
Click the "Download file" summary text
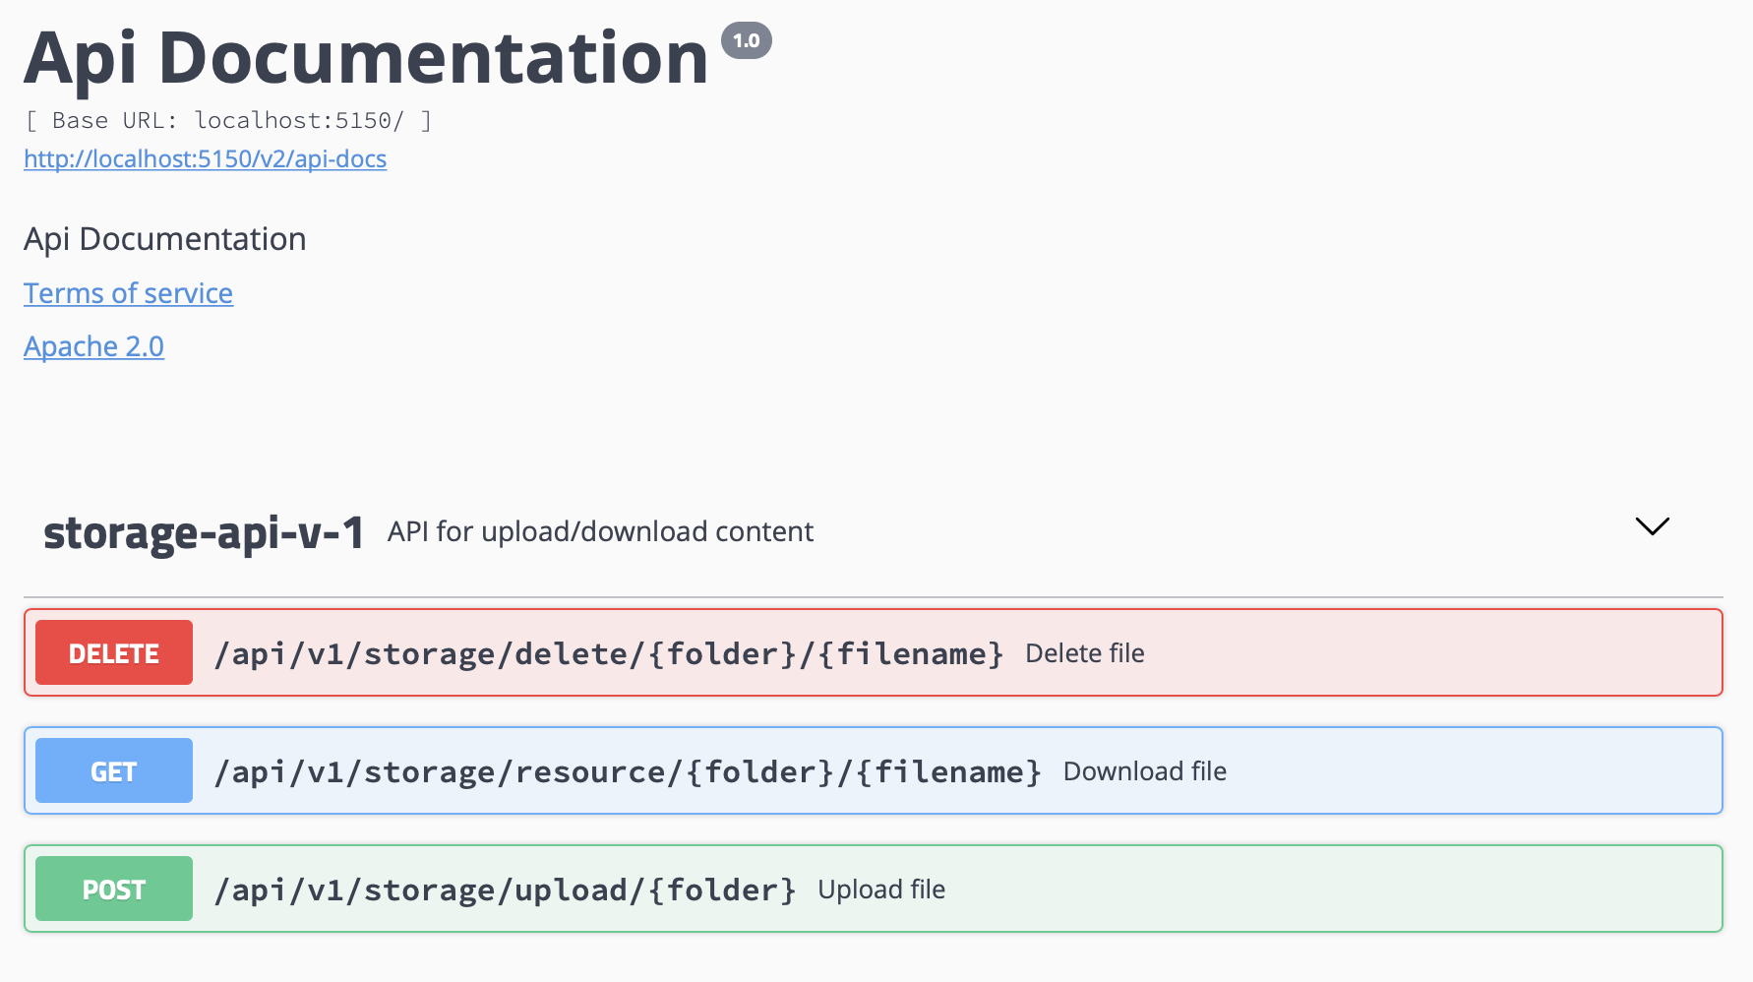(x=1144, y=771)
